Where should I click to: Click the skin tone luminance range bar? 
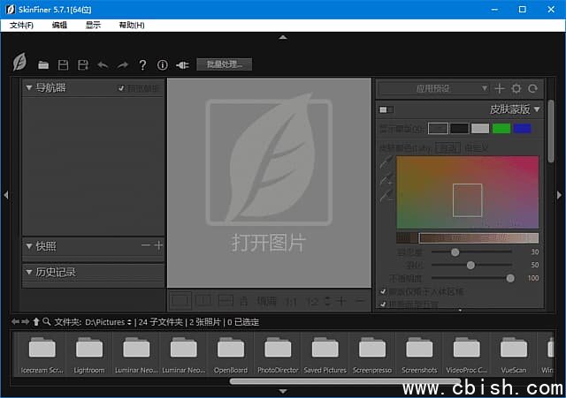tap(468, 237)
